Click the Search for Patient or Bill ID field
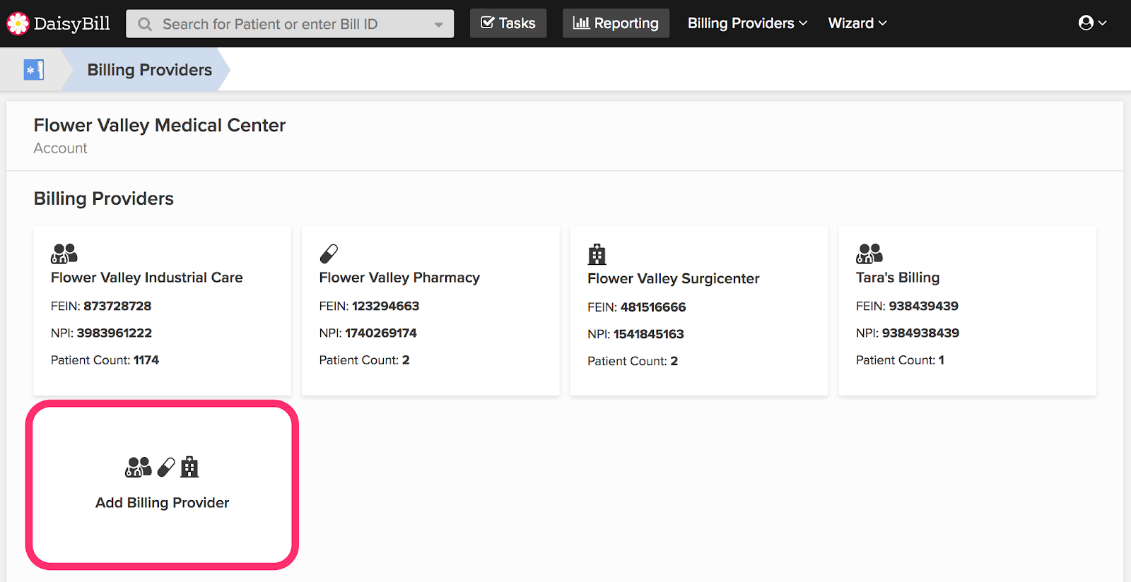Image resolution: width=1131 pixels, height=582 pixels. [x=290, y=24]
